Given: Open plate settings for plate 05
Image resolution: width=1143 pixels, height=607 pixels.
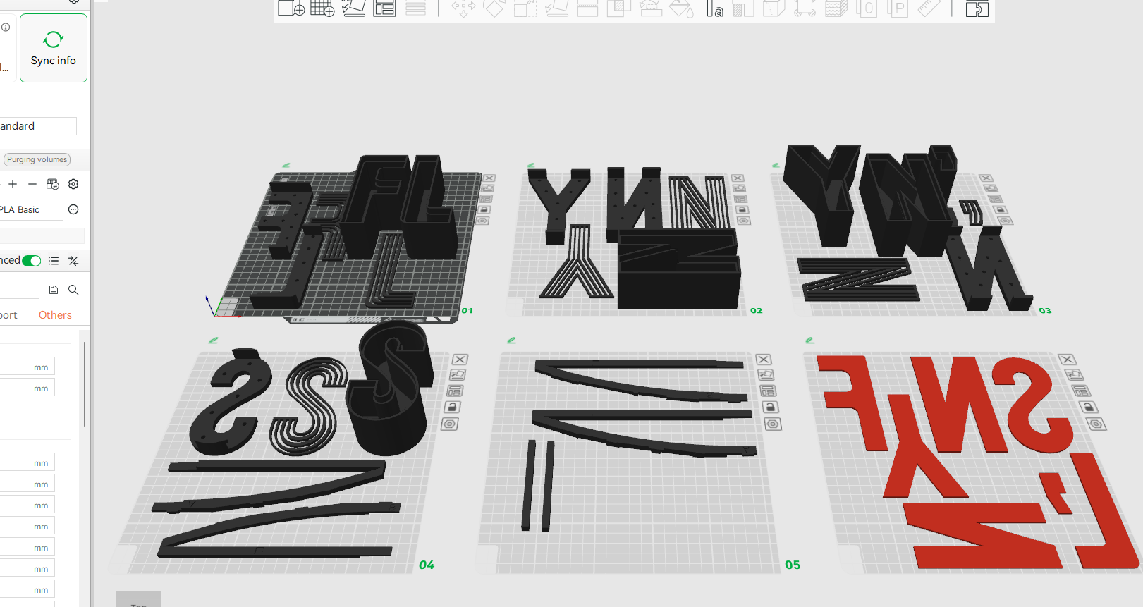Looking at the screenshot, I should pyautogui.click(x=773, y=424).
